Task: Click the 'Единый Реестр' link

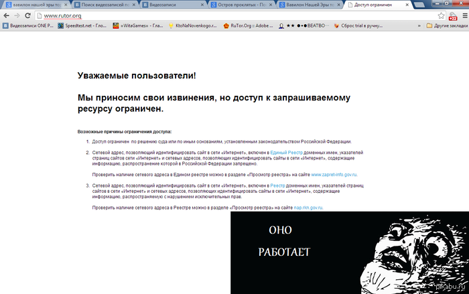Action: pyautogui.click(x=286, y=153)
